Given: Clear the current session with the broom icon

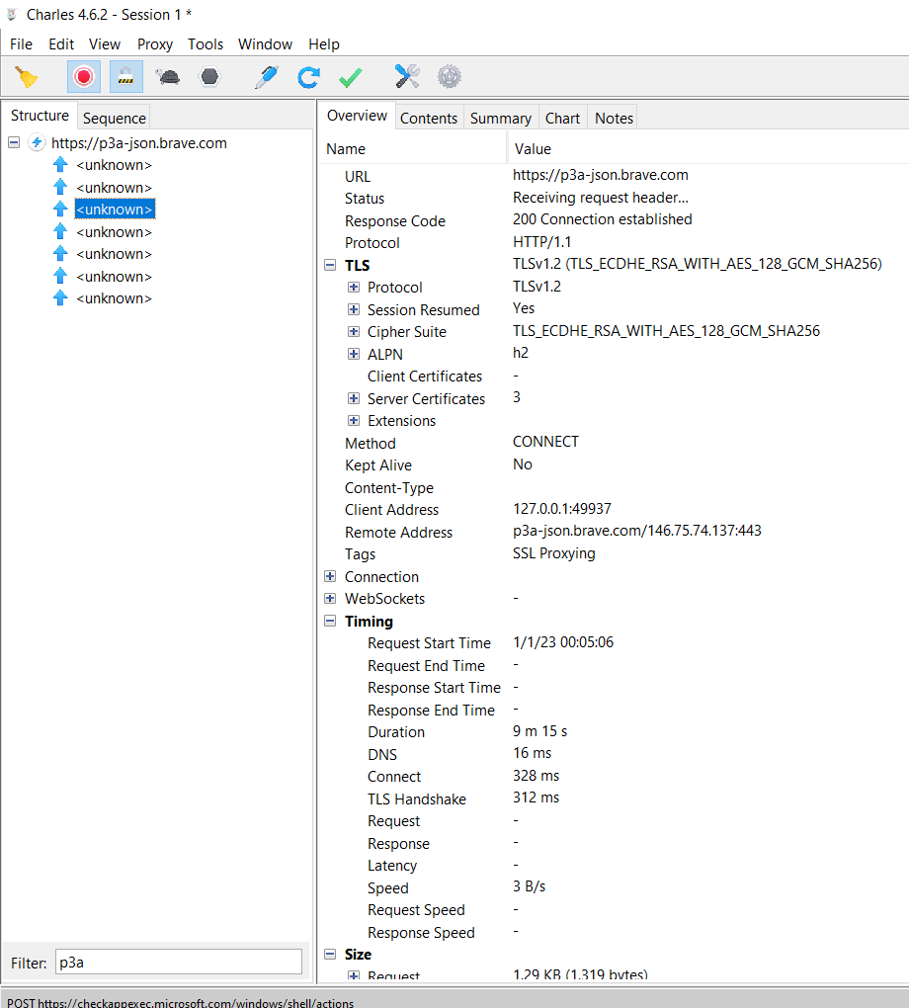Looking at the screenshot, I should (x=25, y=76).
